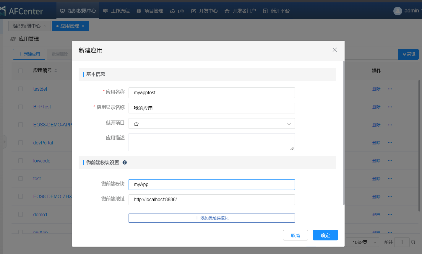
Task: Open more actions for the lowcode row
Action: pyautogui.click(x=390, y=161)
